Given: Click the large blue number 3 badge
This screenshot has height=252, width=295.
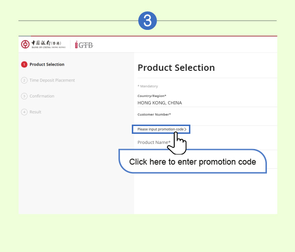Looking at the screenshot, I should click(x=147, y=21).
